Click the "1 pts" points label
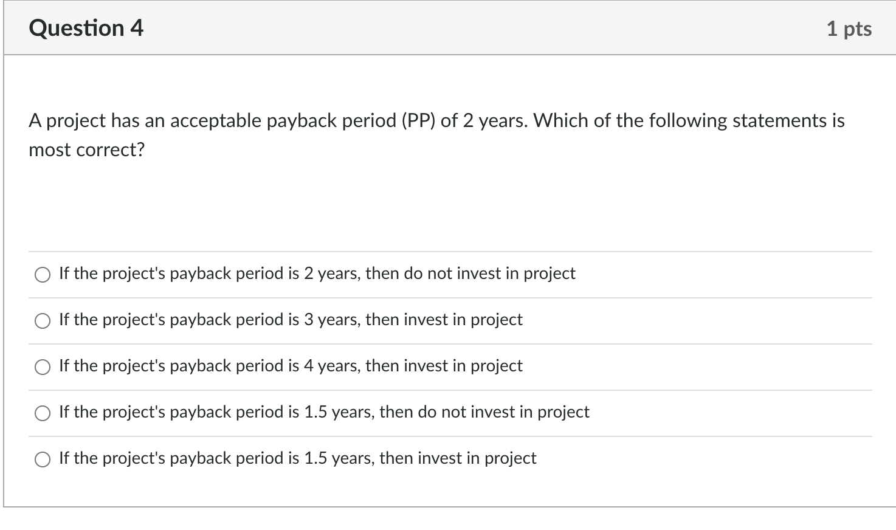The image size is (896, 530). pyautogui.click(x=849, y=29)
